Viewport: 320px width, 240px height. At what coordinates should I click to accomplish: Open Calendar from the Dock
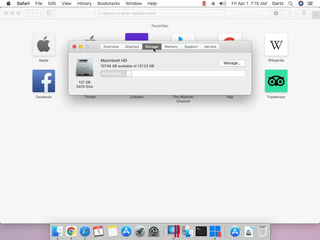coord(98,231)
